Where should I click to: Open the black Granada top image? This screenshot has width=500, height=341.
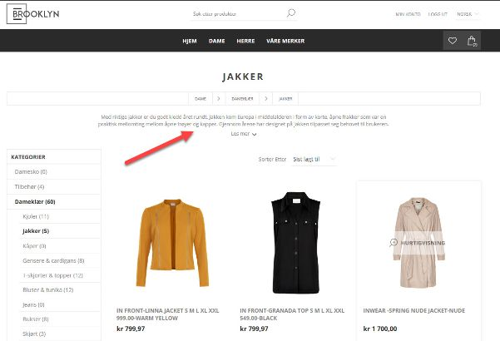click(x=295, y=243)
